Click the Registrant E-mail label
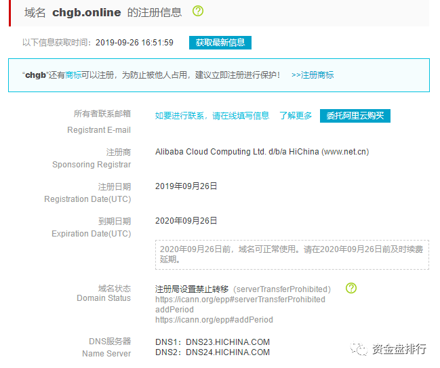Image resolution: width=440 pixels, height=368 pixels. (x=99, y=130)
